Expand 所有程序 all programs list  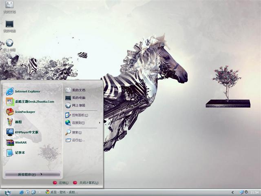33,174
